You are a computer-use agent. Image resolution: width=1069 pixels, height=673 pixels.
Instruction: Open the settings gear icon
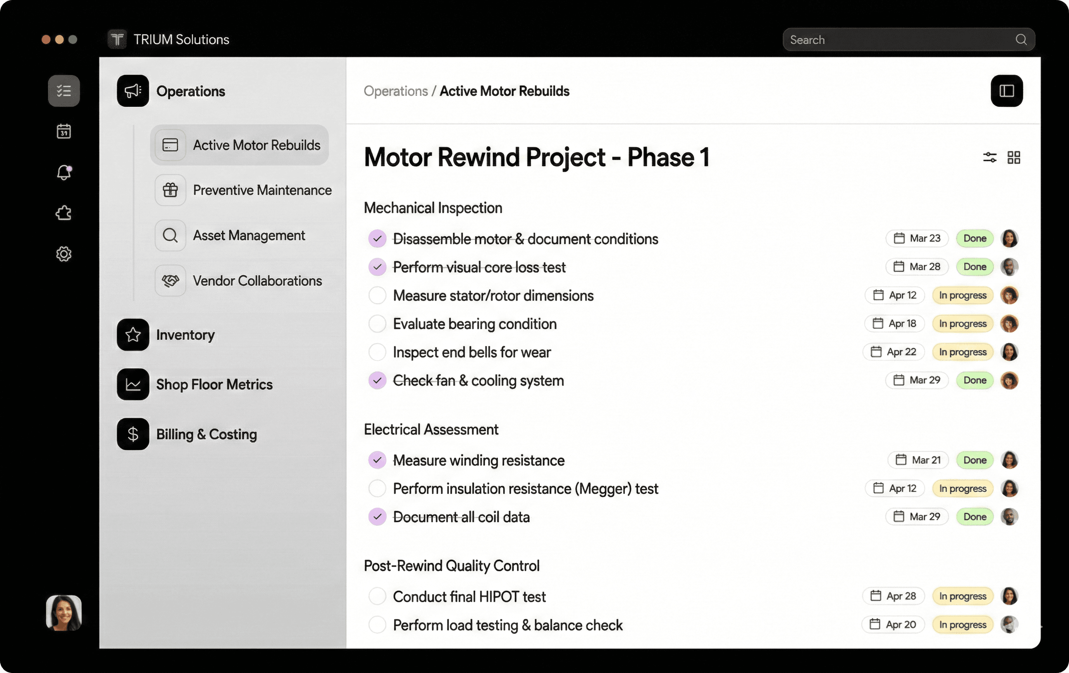coord(64,254)
